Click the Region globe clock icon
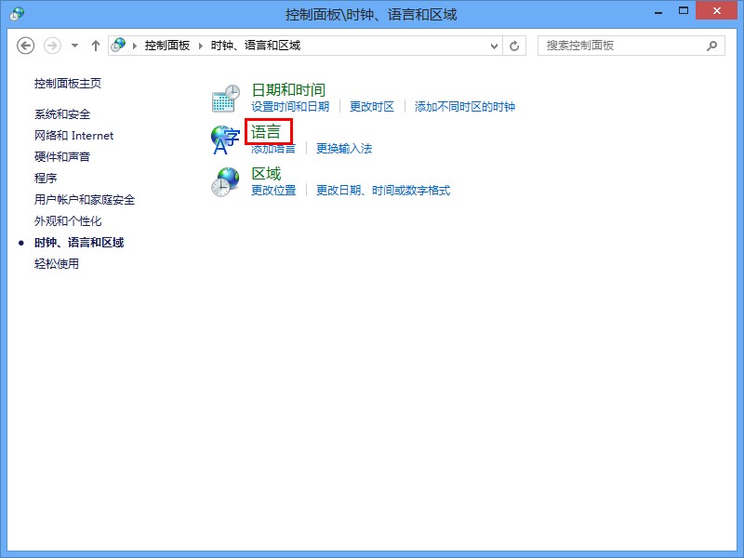 [225, 182]
